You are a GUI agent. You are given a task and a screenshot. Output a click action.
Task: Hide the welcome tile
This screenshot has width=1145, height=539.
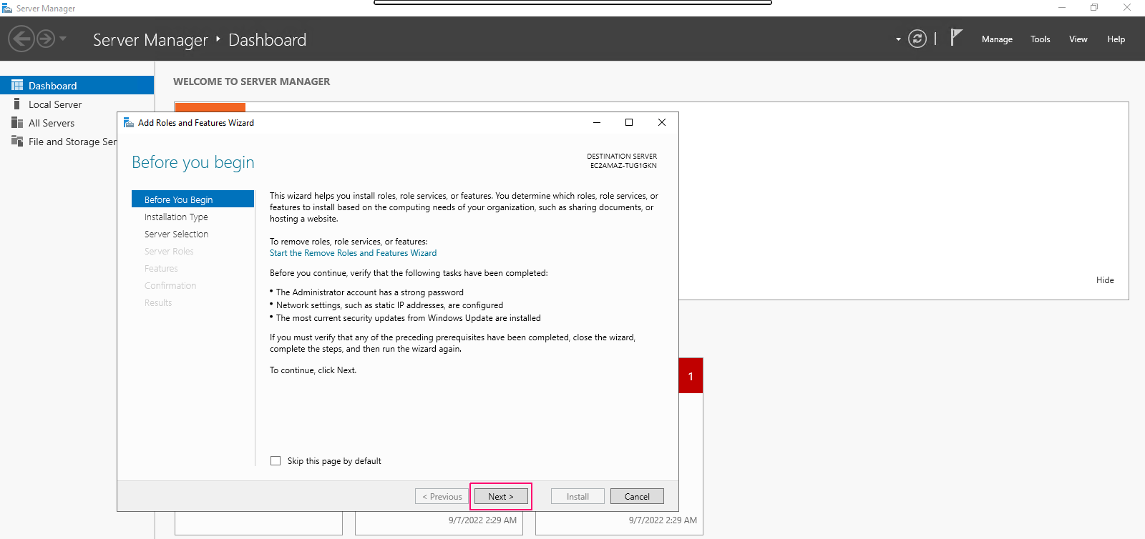[1105, 280]
